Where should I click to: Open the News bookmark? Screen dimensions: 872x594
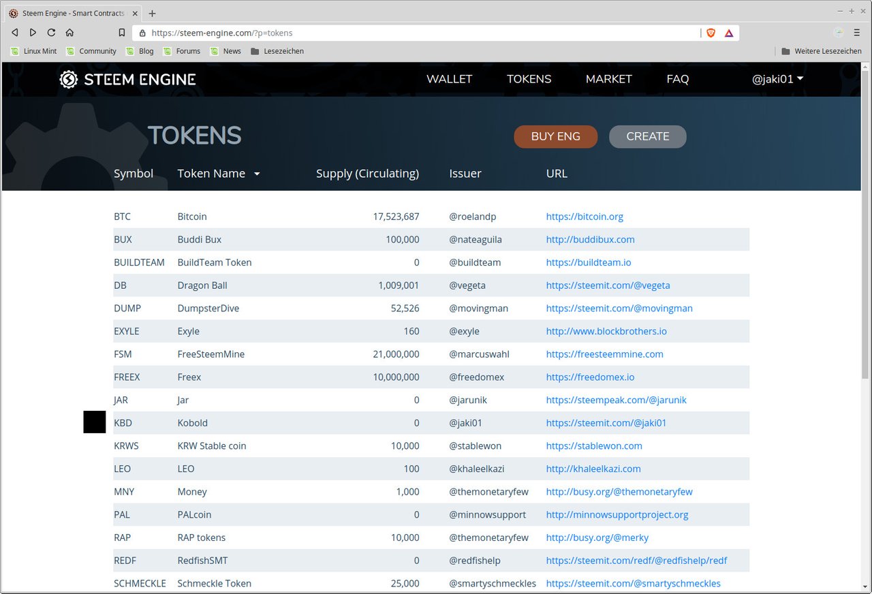coord(225,51)
